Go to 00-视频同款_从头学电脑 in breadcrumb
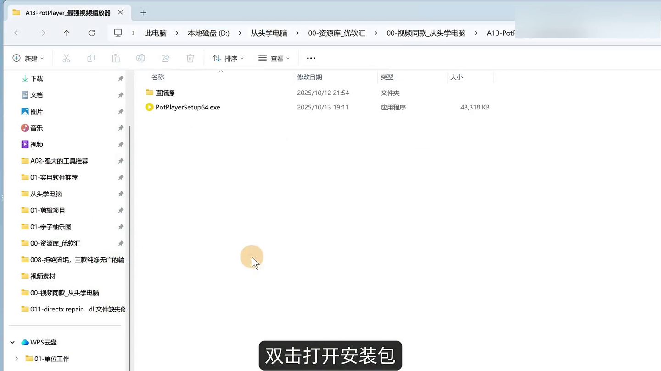Screen dimensions: 661x371 (x=426, y=33)
